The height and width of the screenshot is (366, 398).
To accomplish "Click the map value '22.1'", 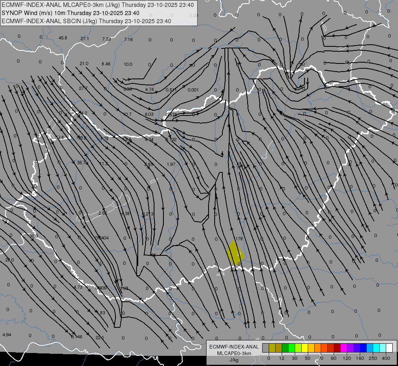I will (x=100, y=338).
